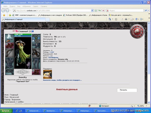Open the Tools gear dropdown in the command bar
Screen dimensions: 151x113
coord(141,19)
